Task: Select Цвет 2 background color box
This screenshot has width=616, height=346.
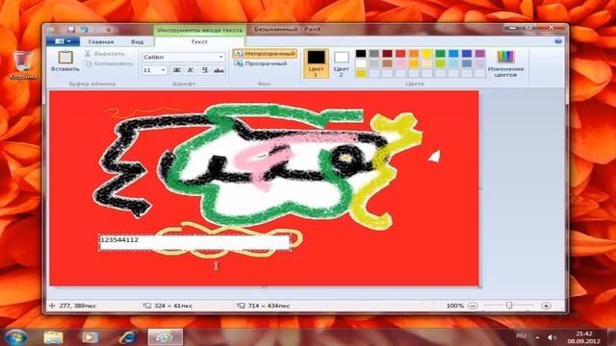Action: click(341, 62)
